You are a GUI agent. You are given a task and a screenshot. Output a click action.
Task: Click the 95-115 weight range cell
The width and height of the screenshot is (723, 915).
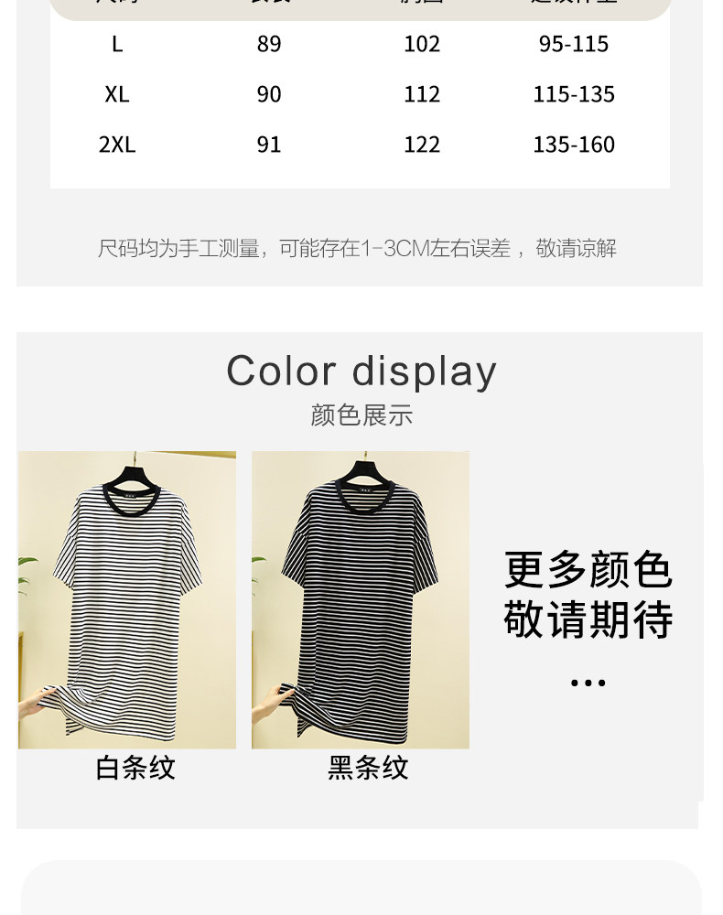pyautogui.click(x=574, y=44)
